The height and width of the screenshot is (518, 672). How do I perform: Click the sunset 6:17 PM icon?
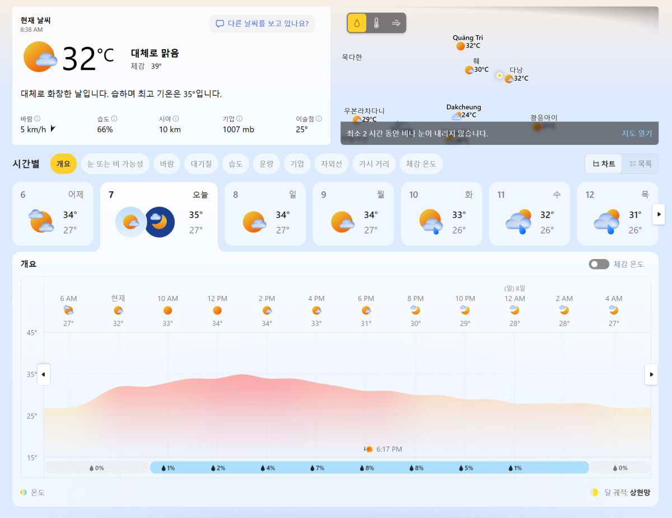[x=368, y=449]
